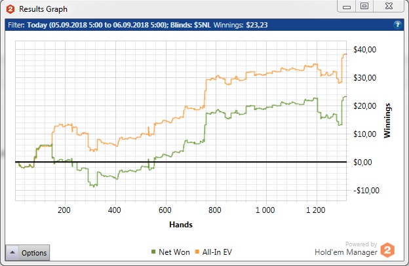Image resolution: width=409 pixels, height=266 pixels.
Task: Click the 400 hands axis label
Action: (114, 210)
